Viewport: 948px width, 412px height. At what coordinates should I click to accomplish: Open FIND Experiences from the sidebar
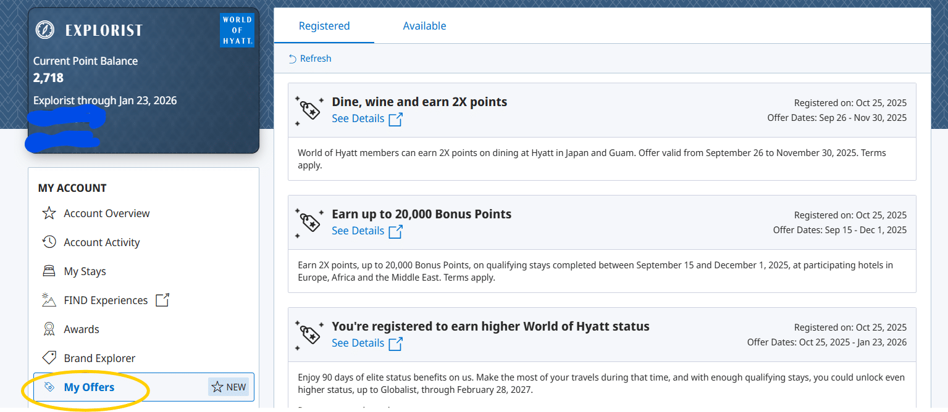[106, 300]
